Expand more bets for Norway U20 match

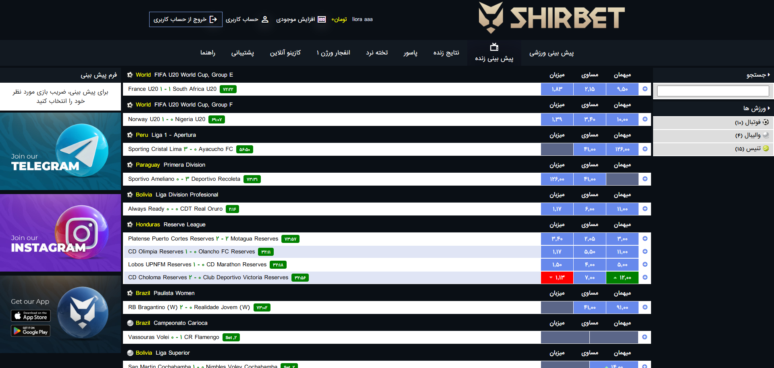coord(645,119)
